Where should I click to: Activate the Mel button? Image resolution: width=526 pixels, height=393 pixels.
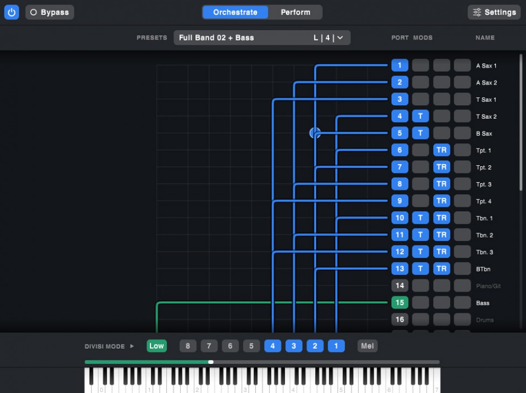(367, 345)
